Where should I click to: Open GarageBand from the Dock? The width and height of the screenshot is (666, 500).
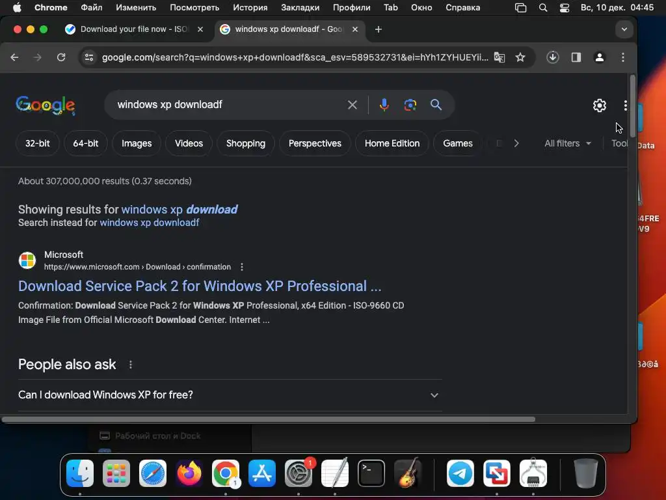408,473
